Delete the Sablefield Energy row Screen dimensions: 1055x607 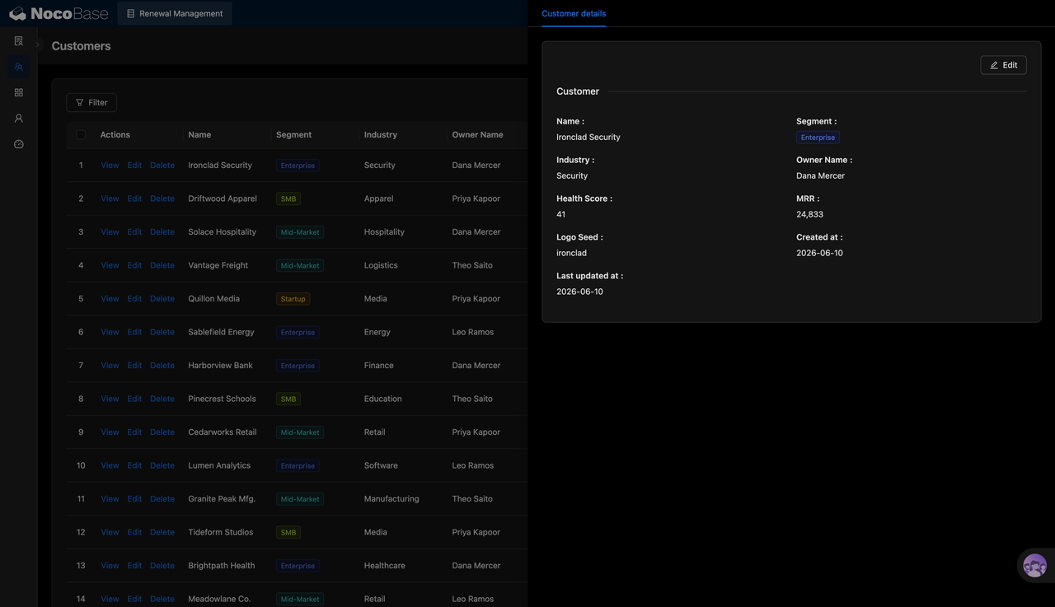pyautogui.click(x=162, y=332)
